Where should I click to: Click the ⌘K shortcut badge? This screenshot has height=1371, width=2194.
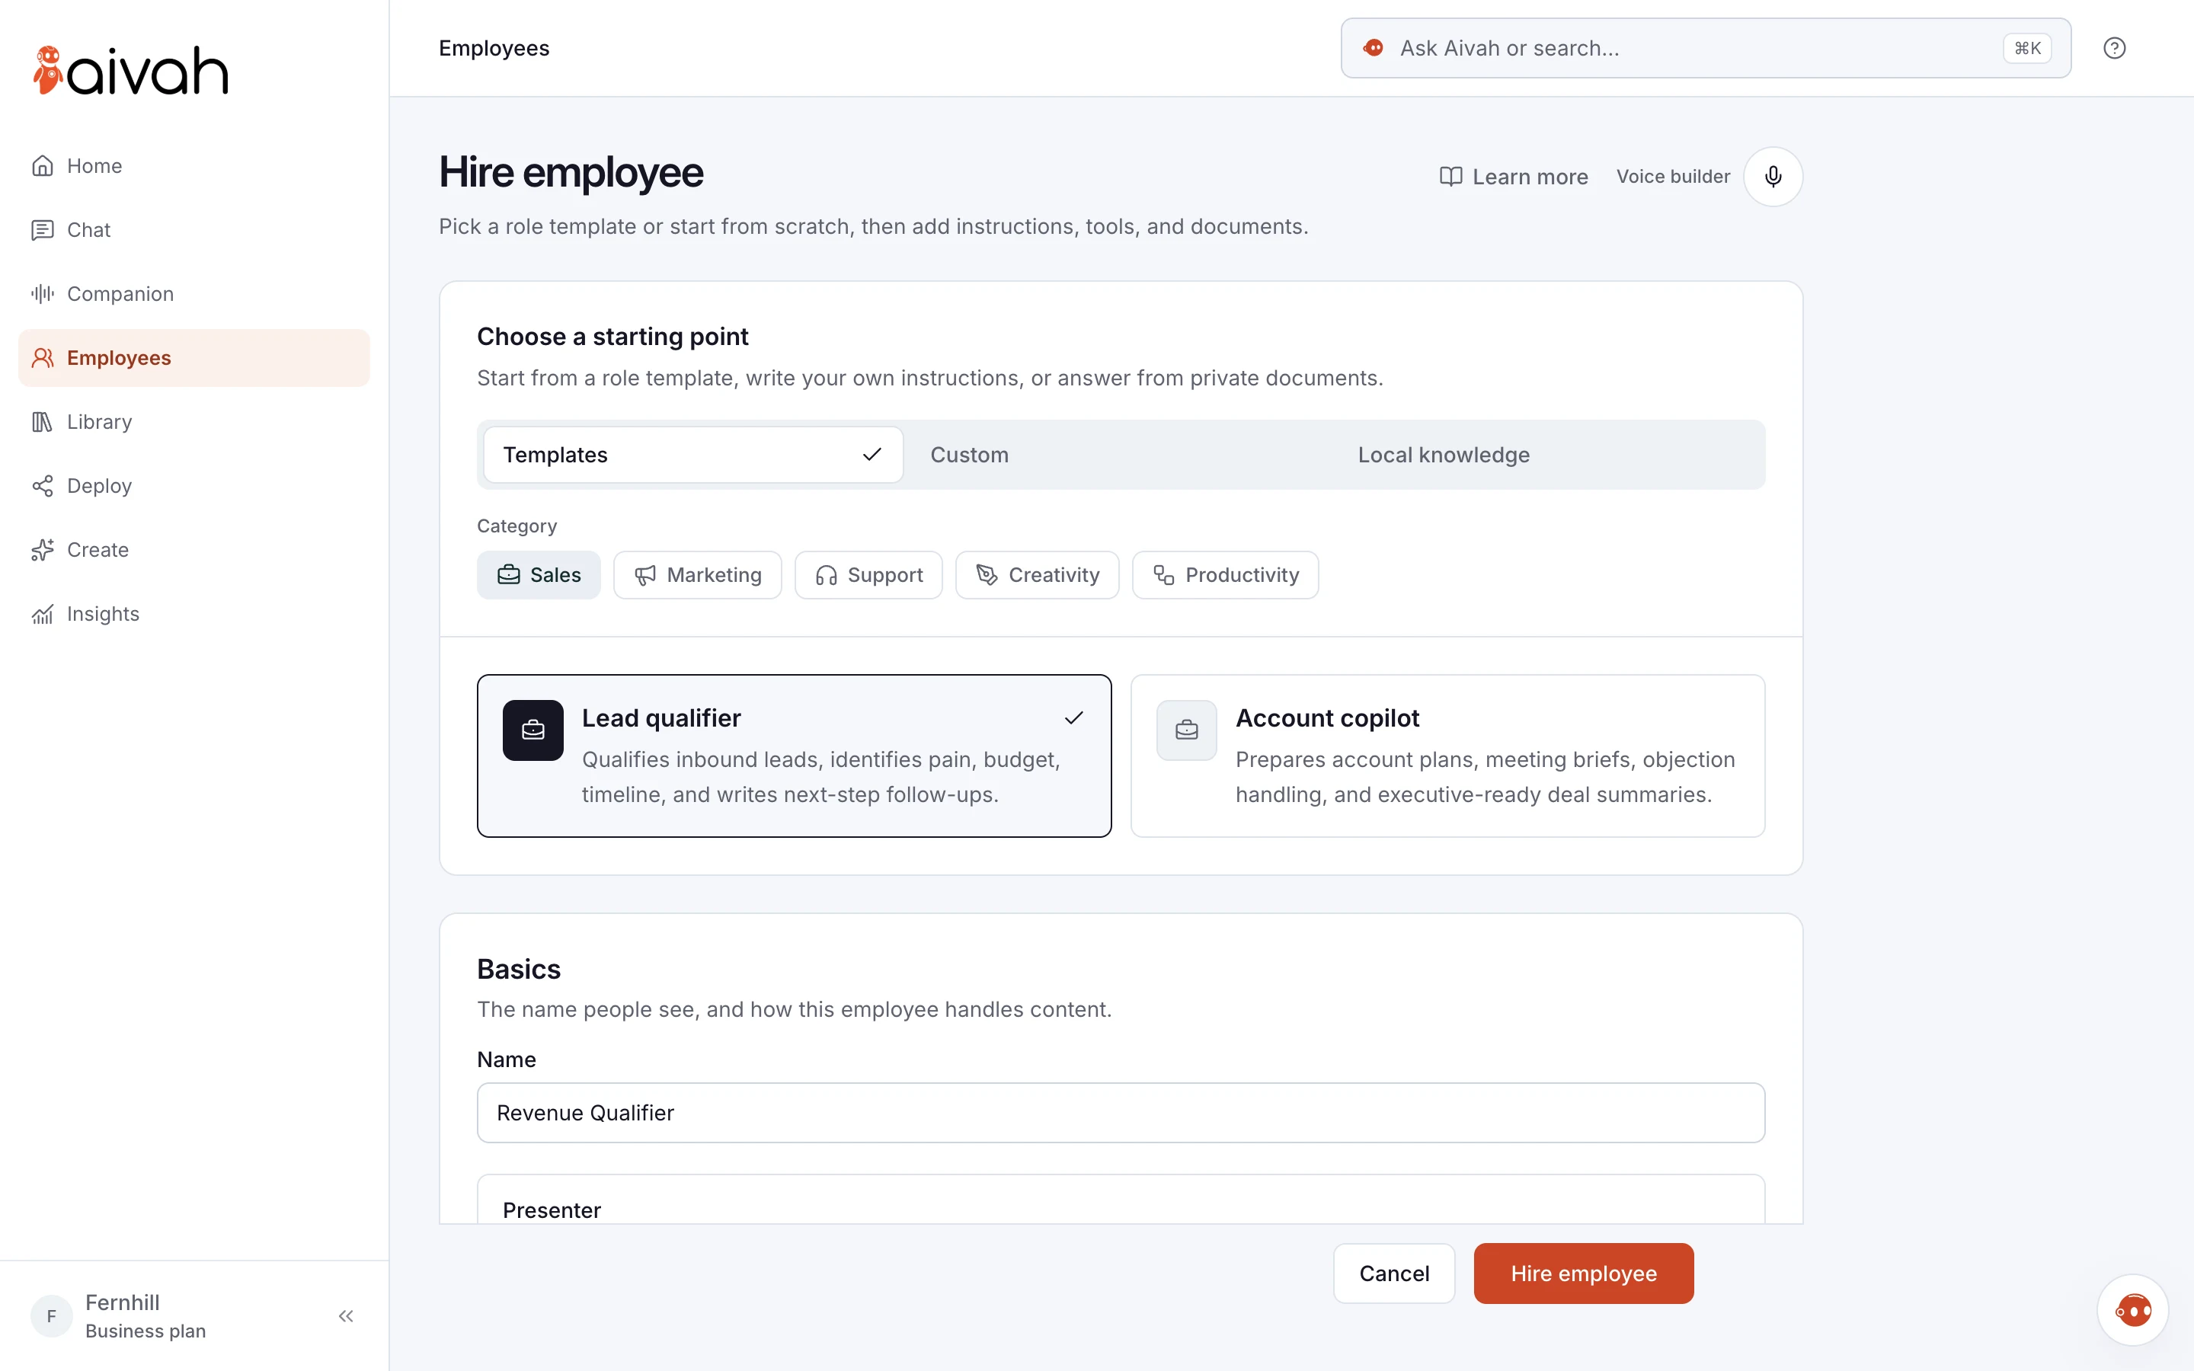[2027, 48]
